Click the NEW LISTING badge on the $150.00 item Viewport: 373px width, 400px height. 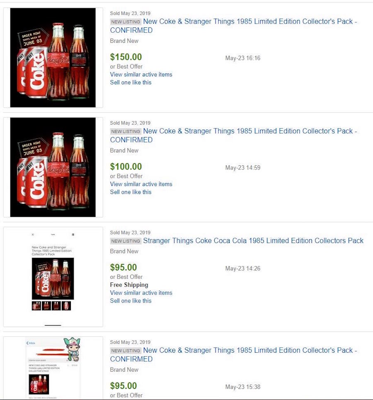126,22
